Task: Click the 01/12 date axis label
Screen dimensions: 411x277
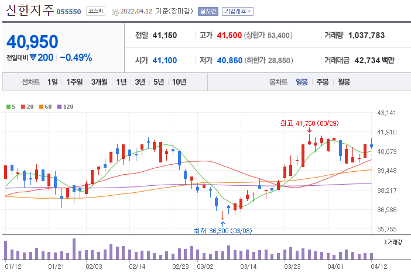Action: click(x=13, y=266)
